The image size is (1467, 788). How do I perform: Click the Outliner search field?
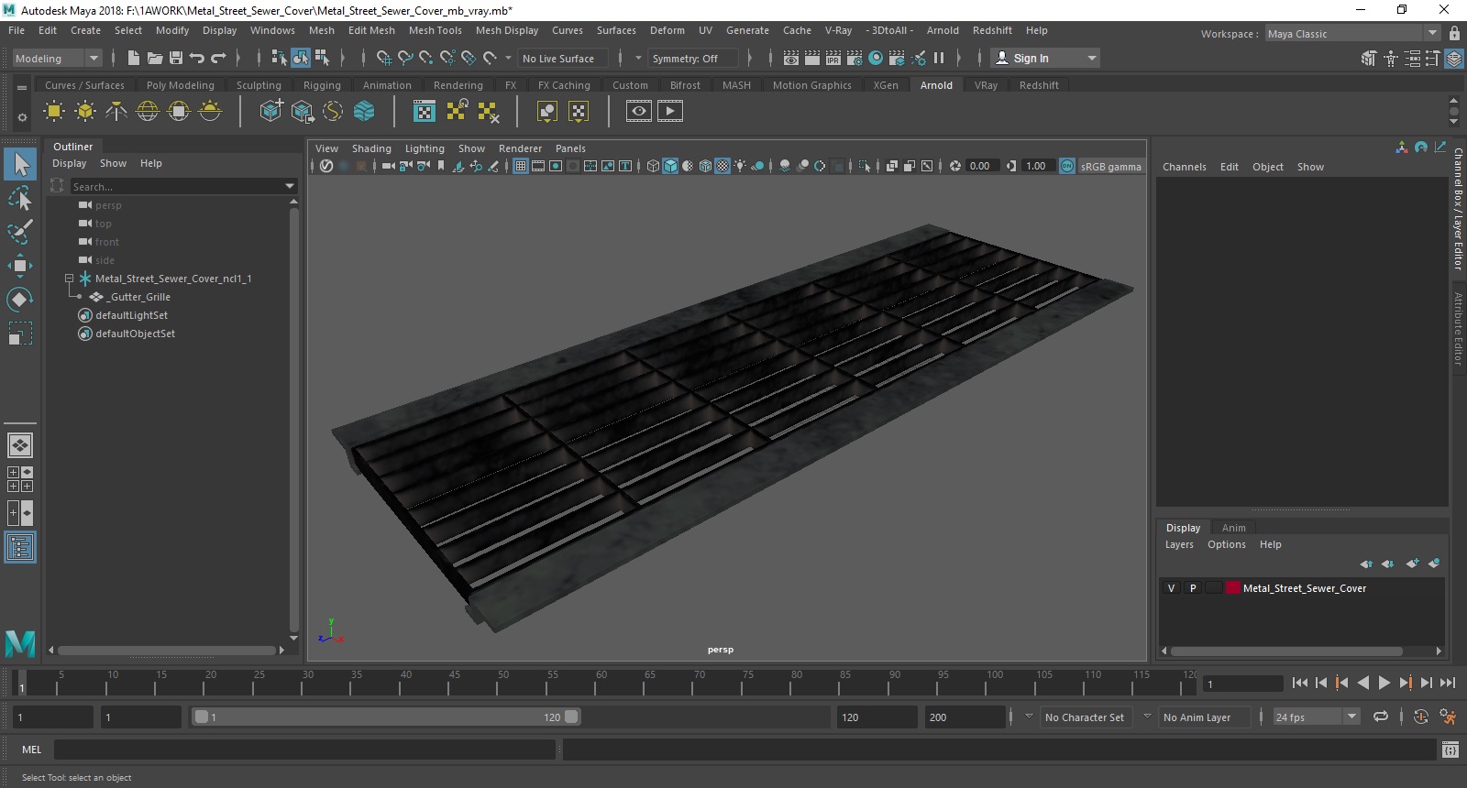pyautogui.click(x=175, y=186)
